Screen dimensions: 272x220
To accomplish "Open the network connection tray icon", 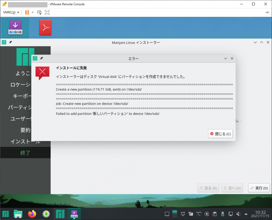I will (231, 214).
